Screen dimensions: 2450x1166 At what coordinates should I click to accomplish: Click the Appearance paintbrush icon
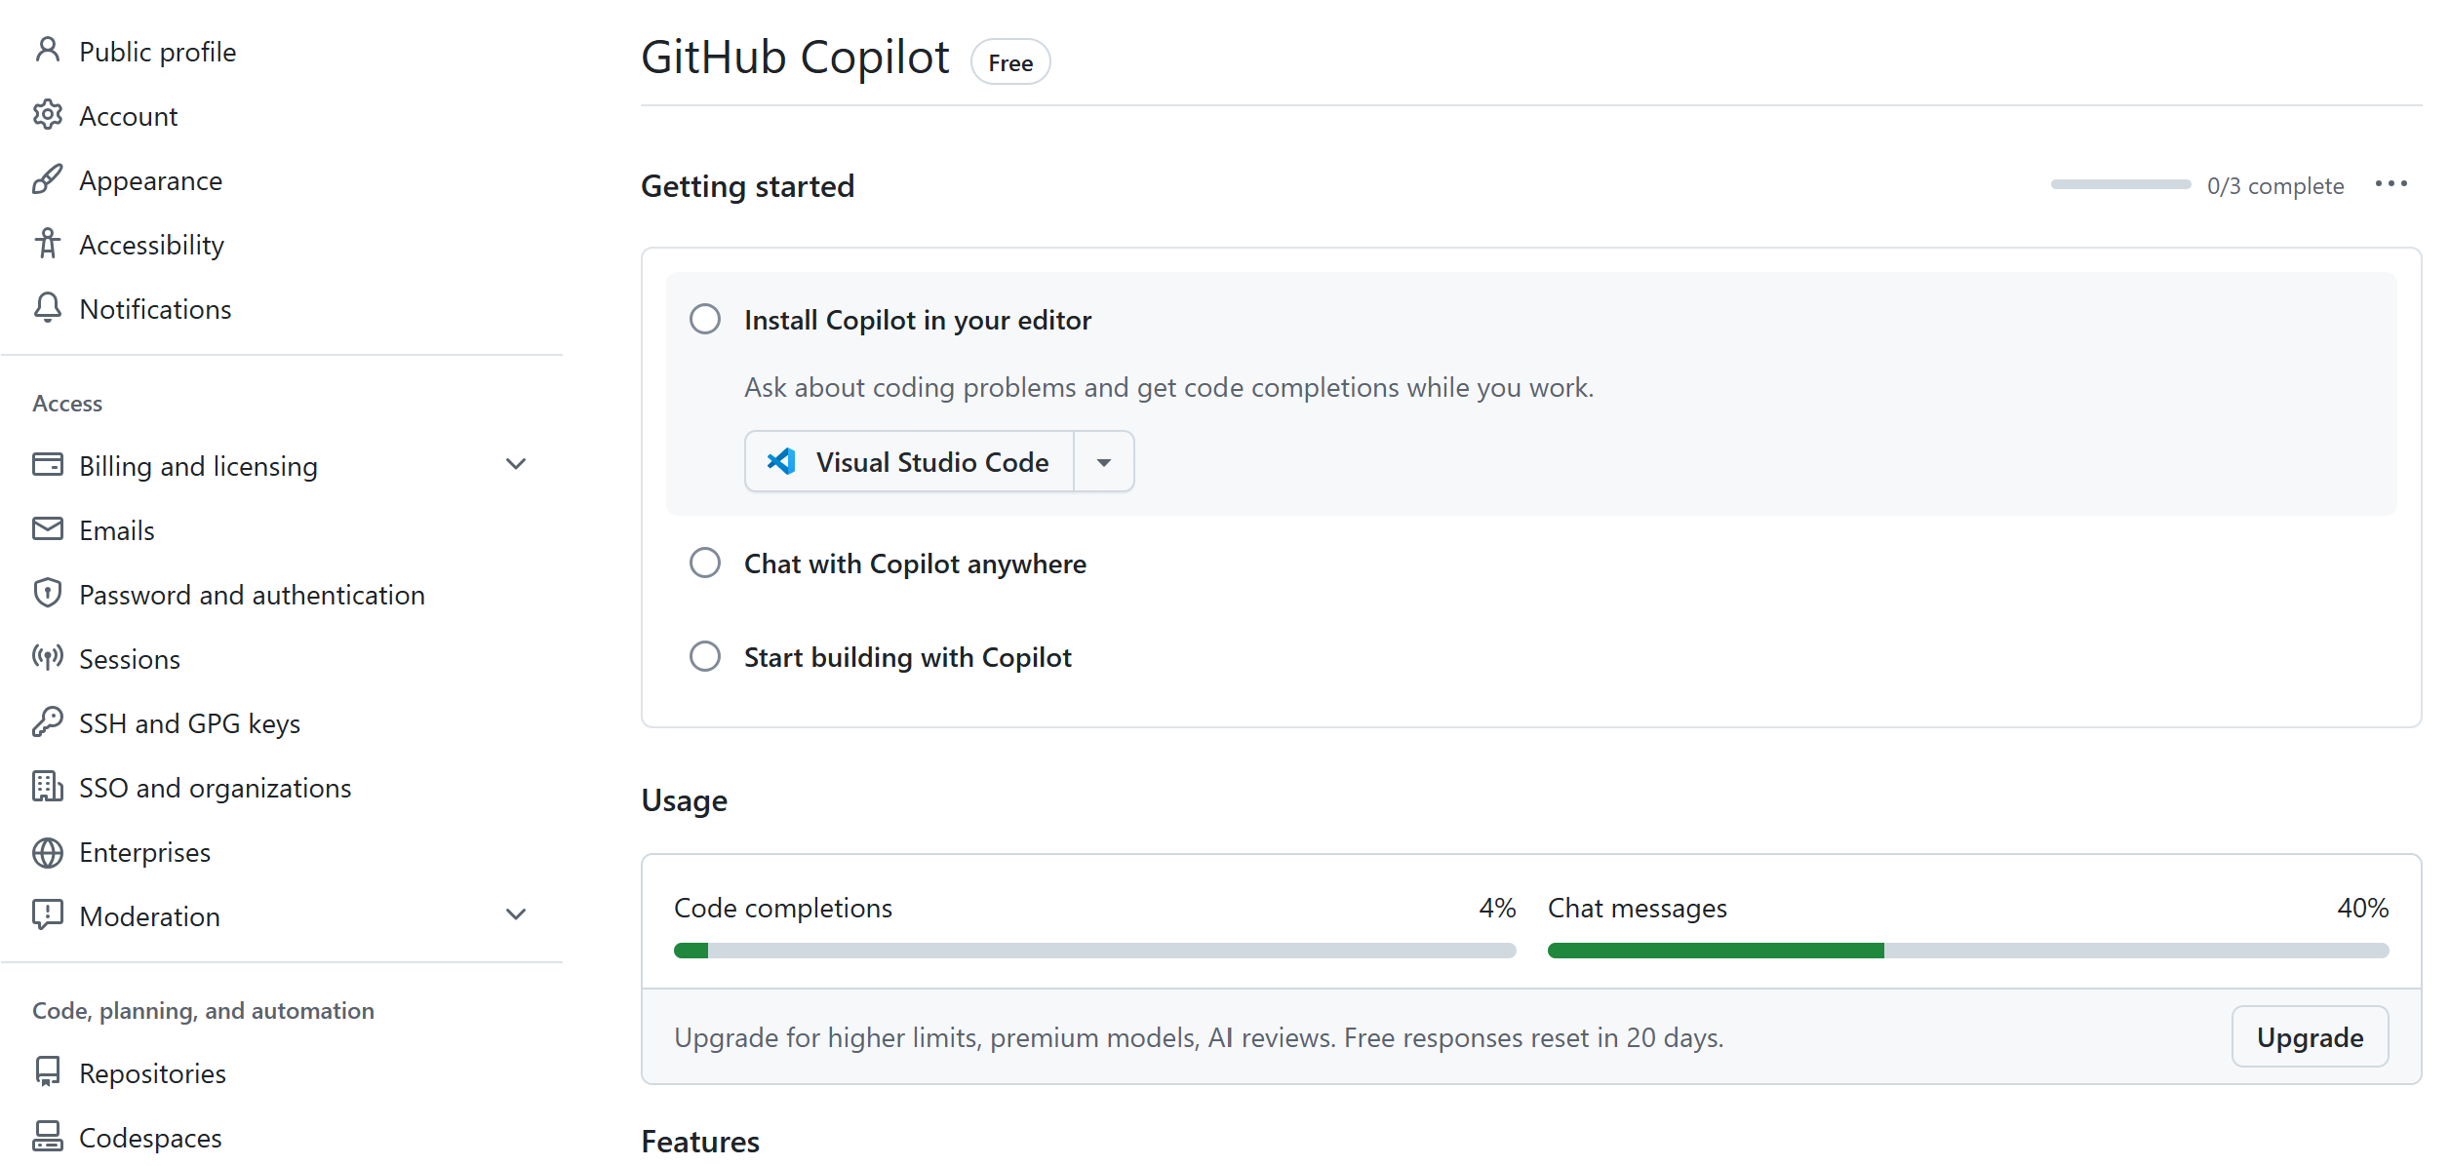pos(47,179)
